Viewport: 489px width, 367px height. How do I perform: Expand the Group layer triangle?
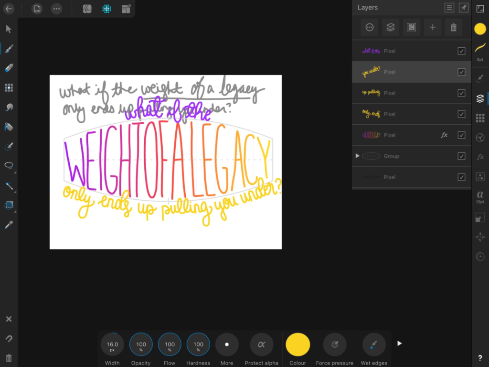[x=357, y=156]
